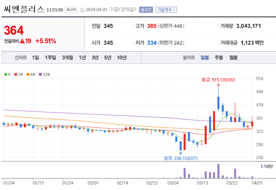Select the 1년 line chart period

[x=82, y=58]
